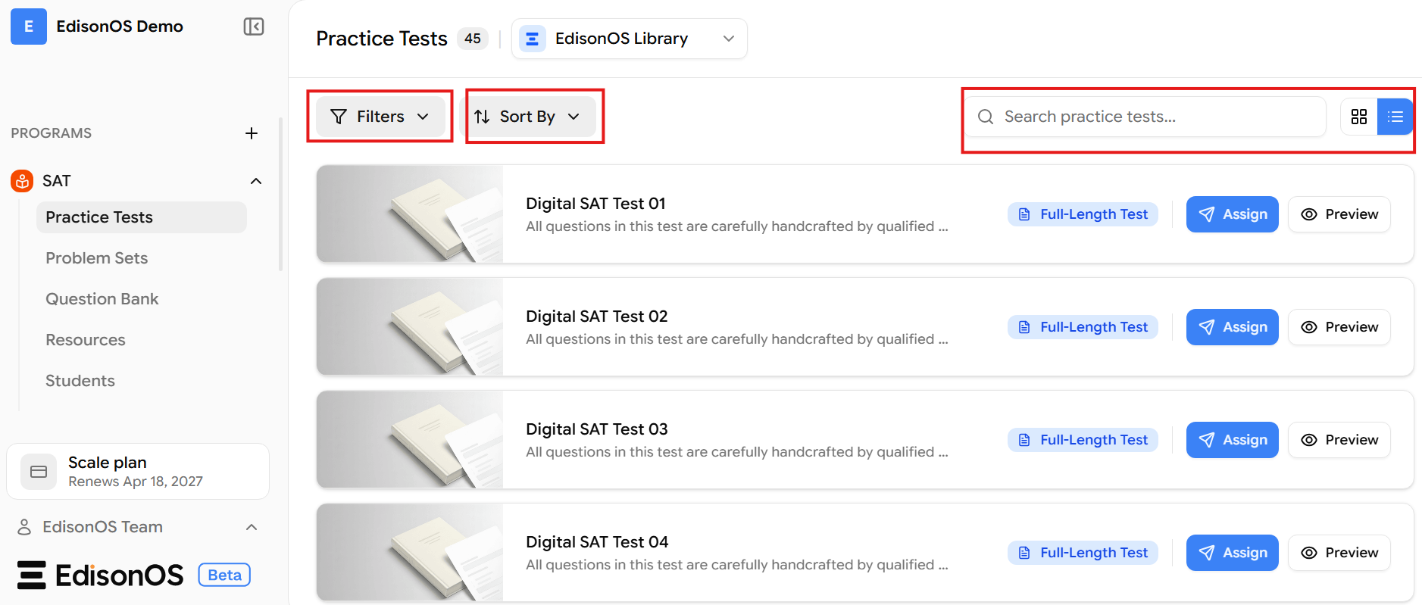Assign Digital SAT Test 02
The image size is (1422, 605).
click(1233, 327)
